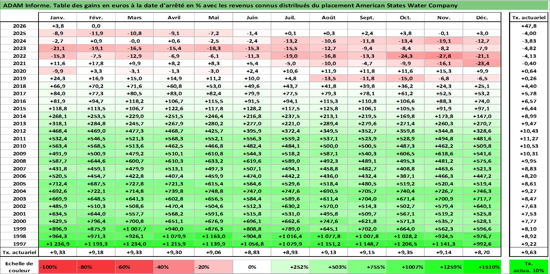The height and width of the screenshot is (274, 550).
Task: Select the 0,0 cell for Févr. 2026
Action: tap(96, 26)
